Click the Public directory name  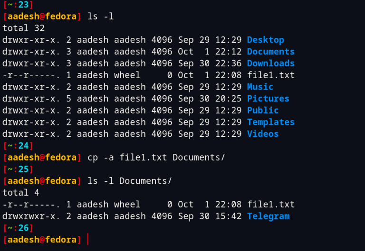pyautogui.click(x=262, y=110)
